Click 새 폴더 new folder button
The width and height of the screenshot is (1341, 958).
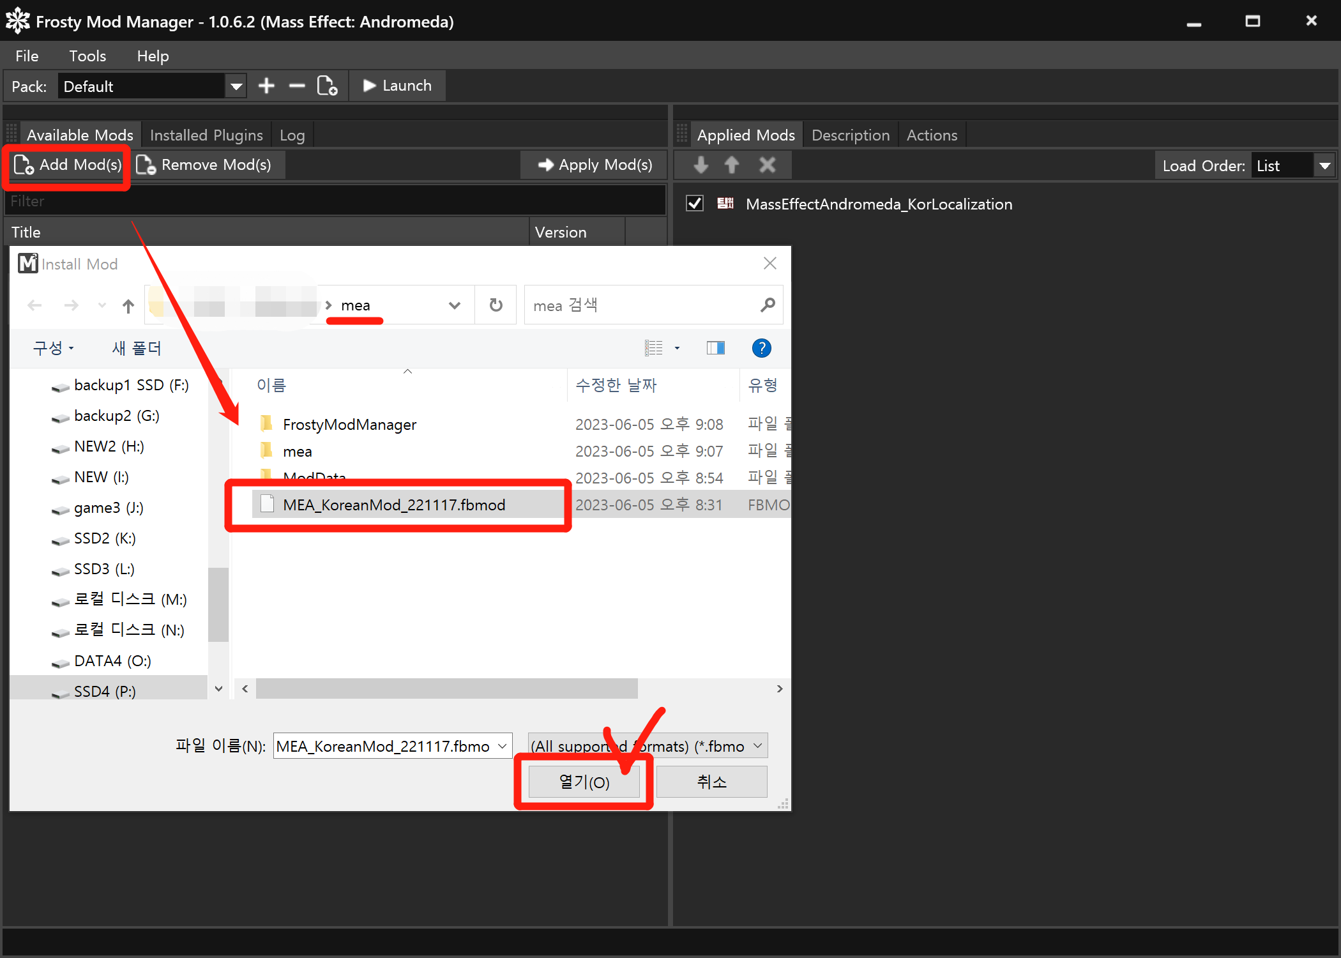[137, 348]
